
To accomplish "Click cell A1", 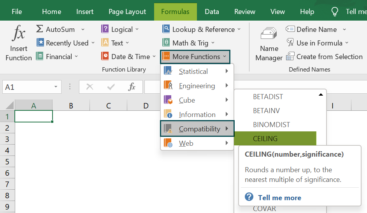I will 33,116.
